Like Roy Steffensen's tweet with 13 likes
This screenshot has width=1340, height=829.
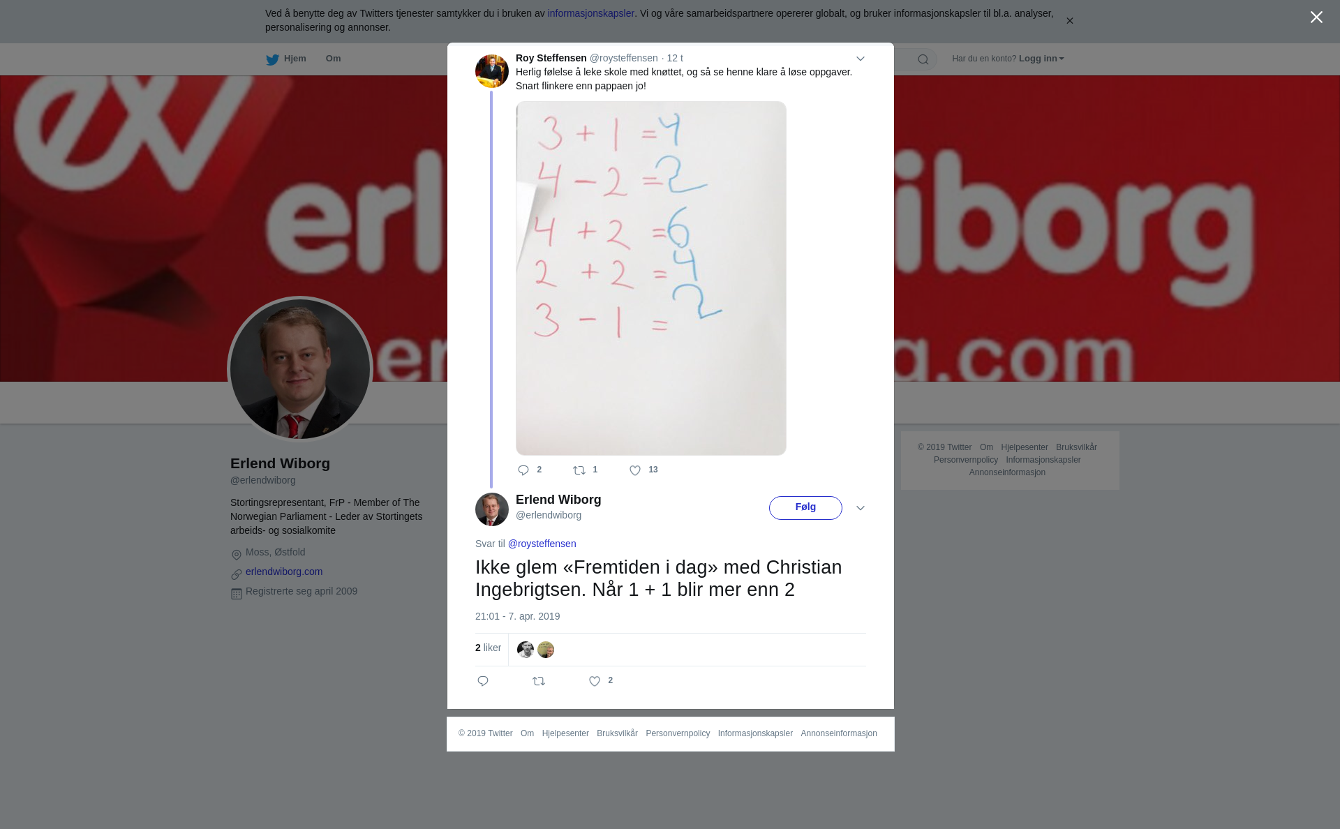click(635, 470)
